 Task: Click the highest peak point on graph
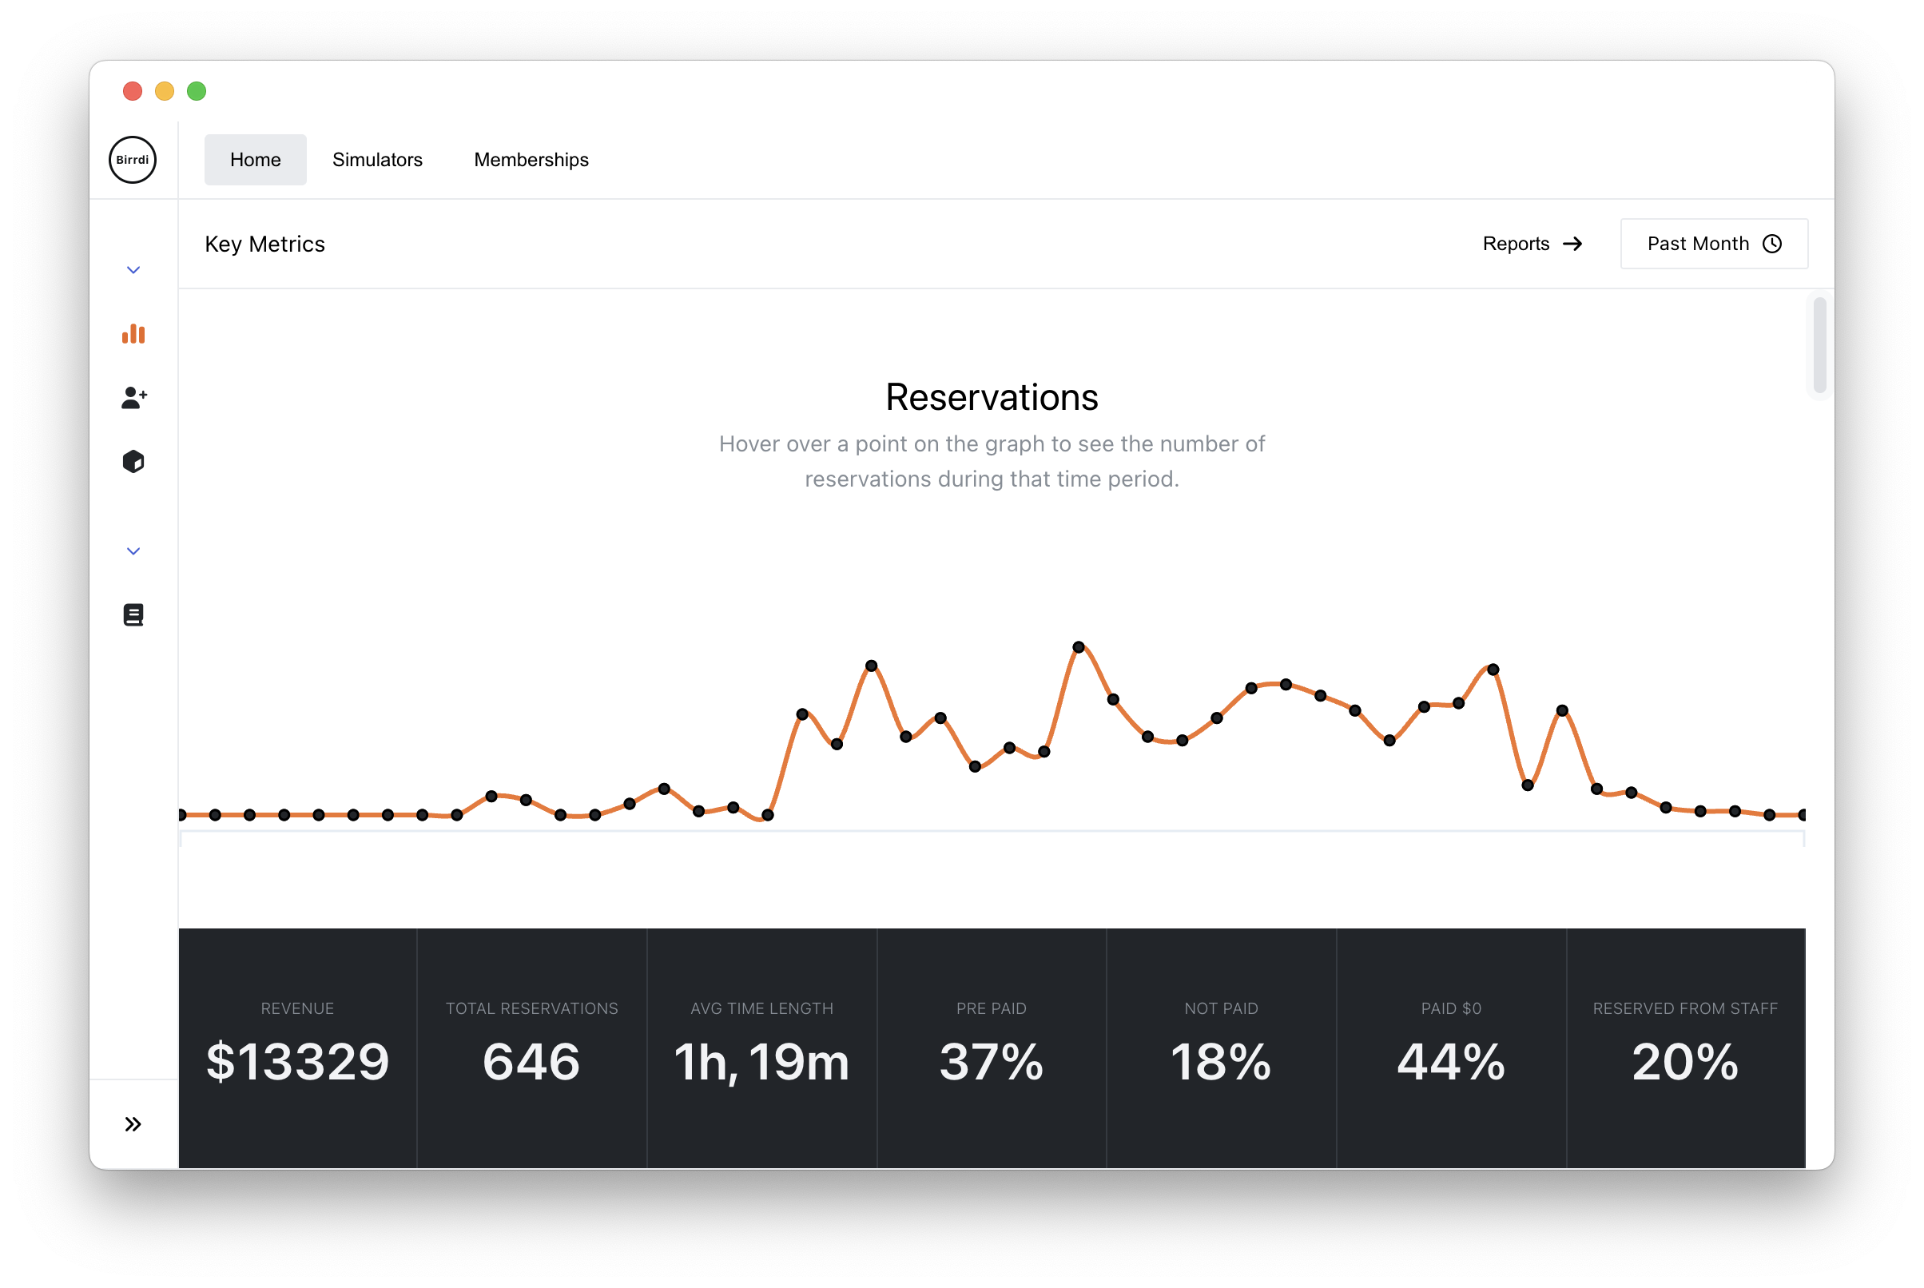tap(1078, 647)
